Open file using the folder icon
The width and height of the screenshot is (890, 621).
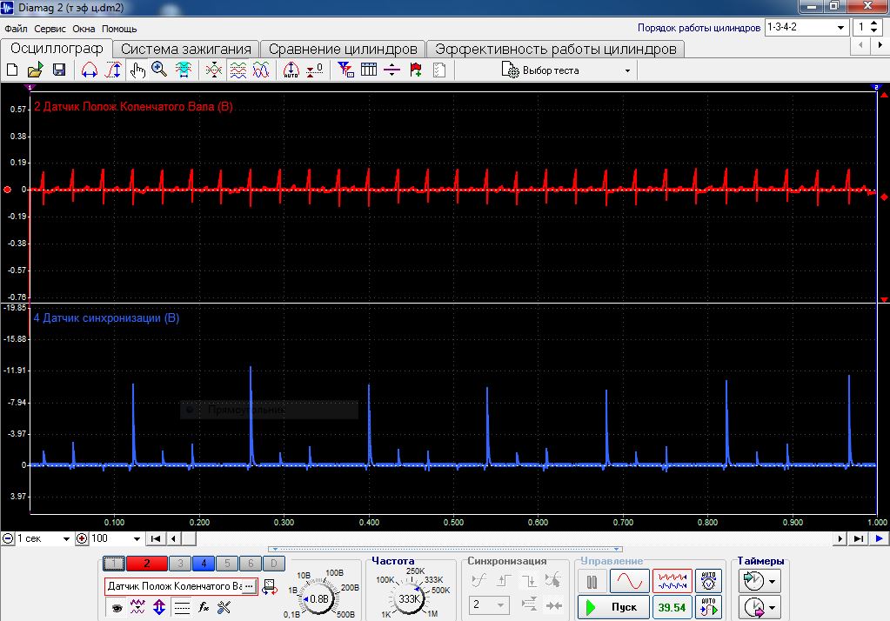(35, 70)
